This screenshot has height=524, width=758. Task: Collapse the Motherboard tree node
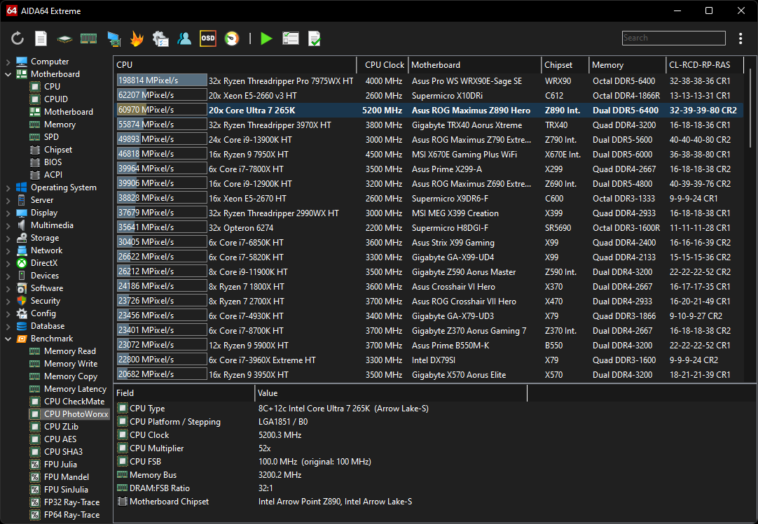pyautogui.click(x=8, y=74)
